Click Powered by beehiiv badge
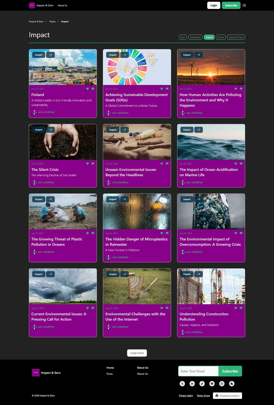This screenshot has height=405, width=274. [227, 396]
